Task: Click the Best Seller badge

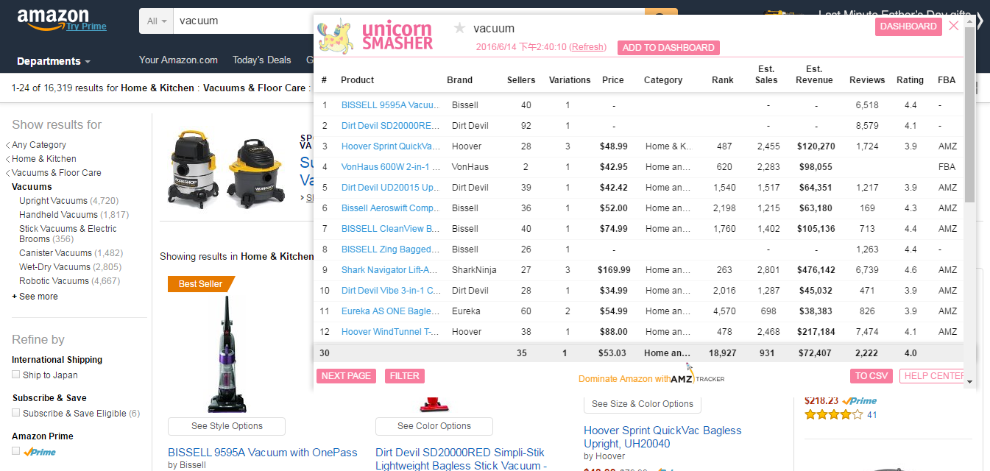Action: 201,284
